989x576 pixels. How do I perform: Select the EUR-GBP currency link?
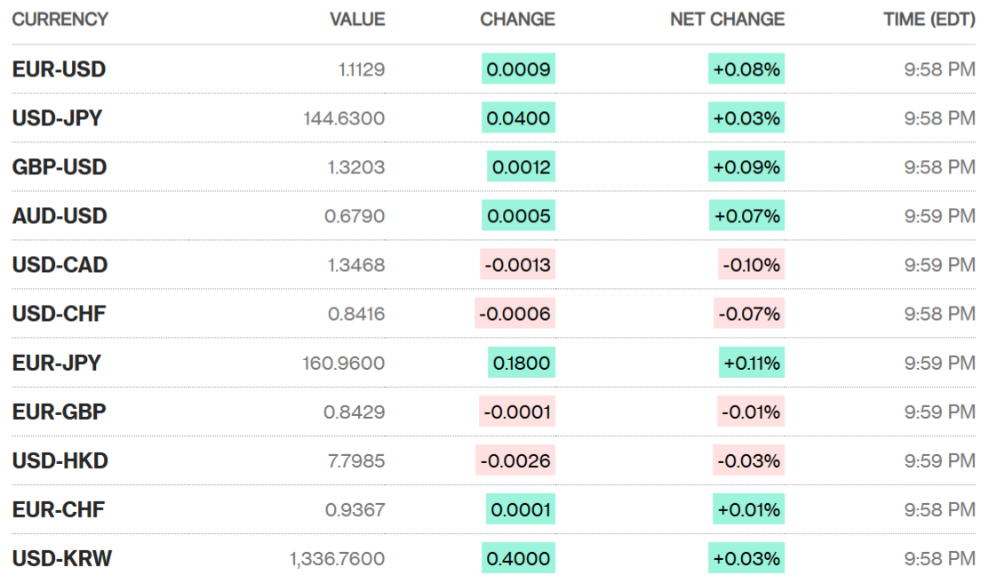tap(59, 412)
